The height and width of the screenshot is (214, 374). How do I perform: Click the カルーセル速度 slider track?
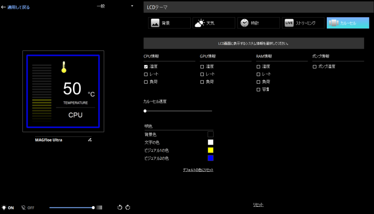coord(179,111)
